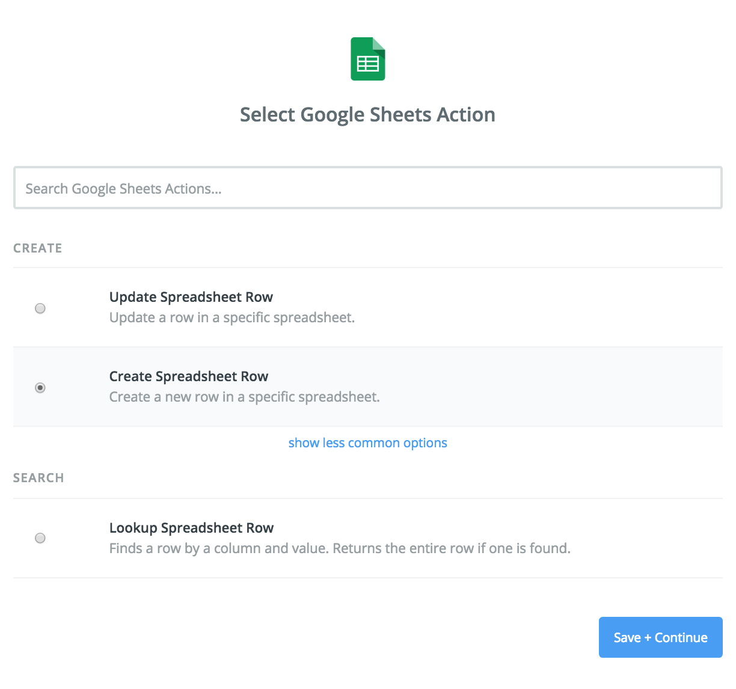
Task: Click the Create Spreadsheet Row title
Action: coord(189,376)
